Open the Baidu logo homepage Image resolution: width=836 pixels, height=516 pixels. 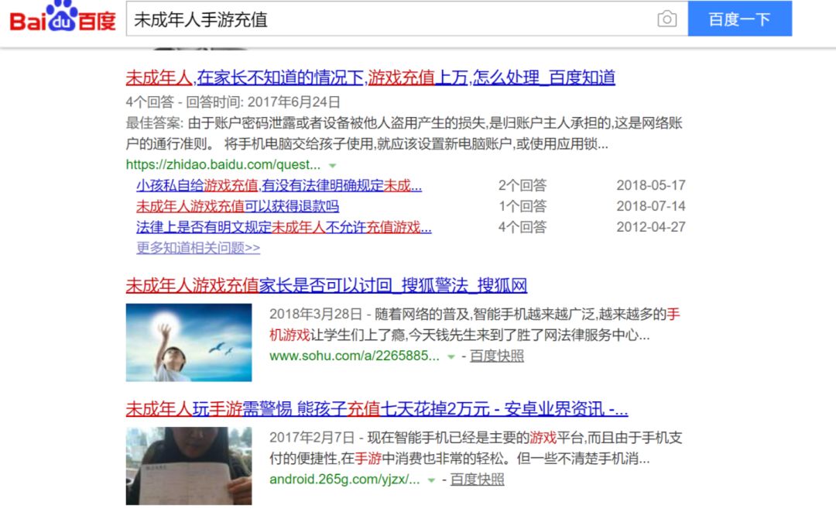click(x=63, y=16)
